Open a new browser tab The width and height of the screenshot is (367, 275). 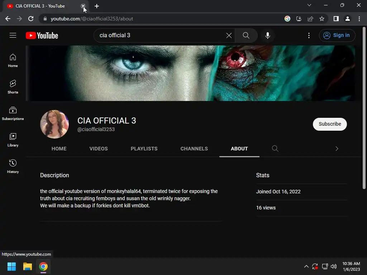[x=97, y=6]
